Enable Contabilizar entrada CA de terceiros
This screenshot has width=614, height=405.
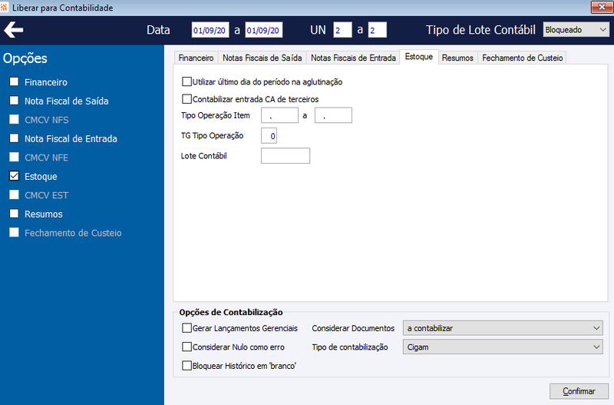(187, 99)
